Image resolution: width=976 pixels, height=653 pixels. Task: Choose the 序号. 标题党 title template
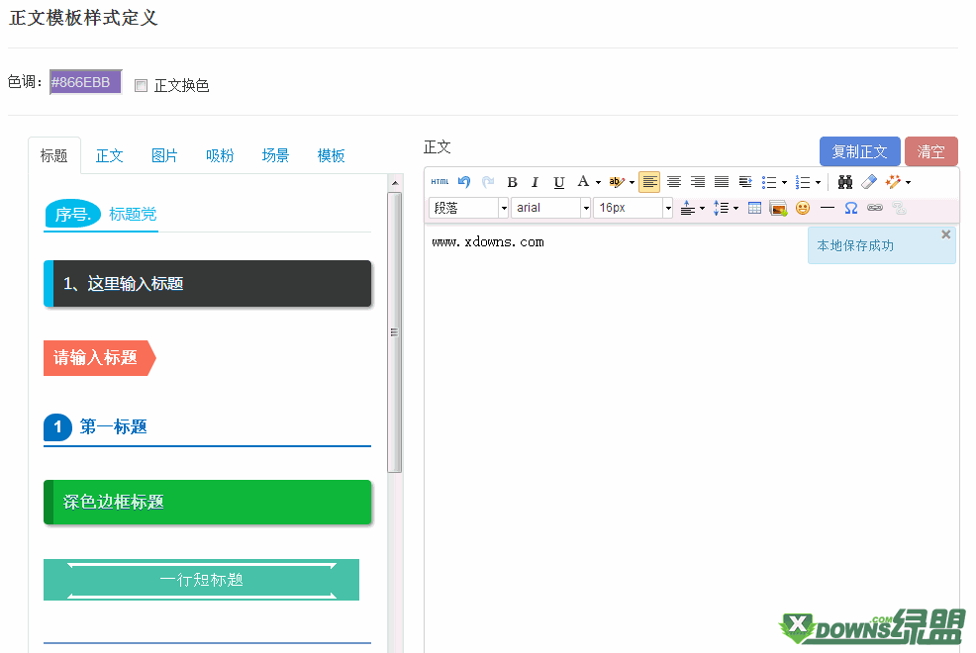[x=207, y=215]
